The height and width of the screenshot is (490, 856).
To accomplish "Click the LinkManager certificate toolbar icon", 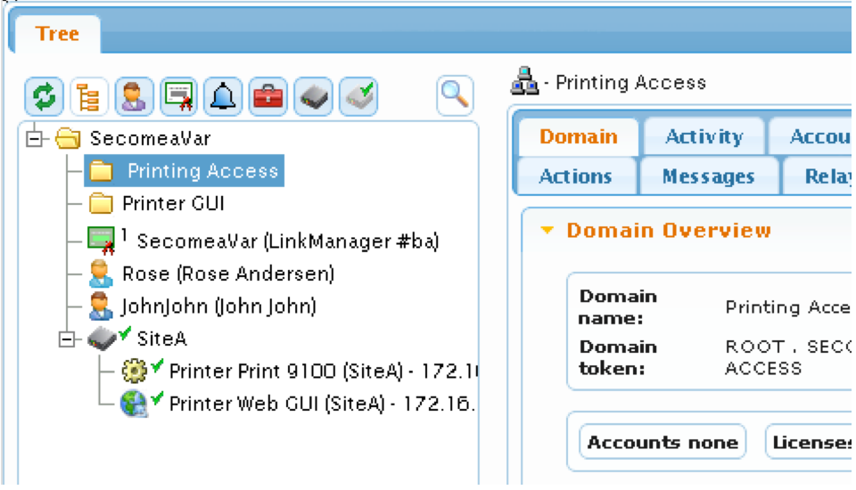I will tap(178, 96).
